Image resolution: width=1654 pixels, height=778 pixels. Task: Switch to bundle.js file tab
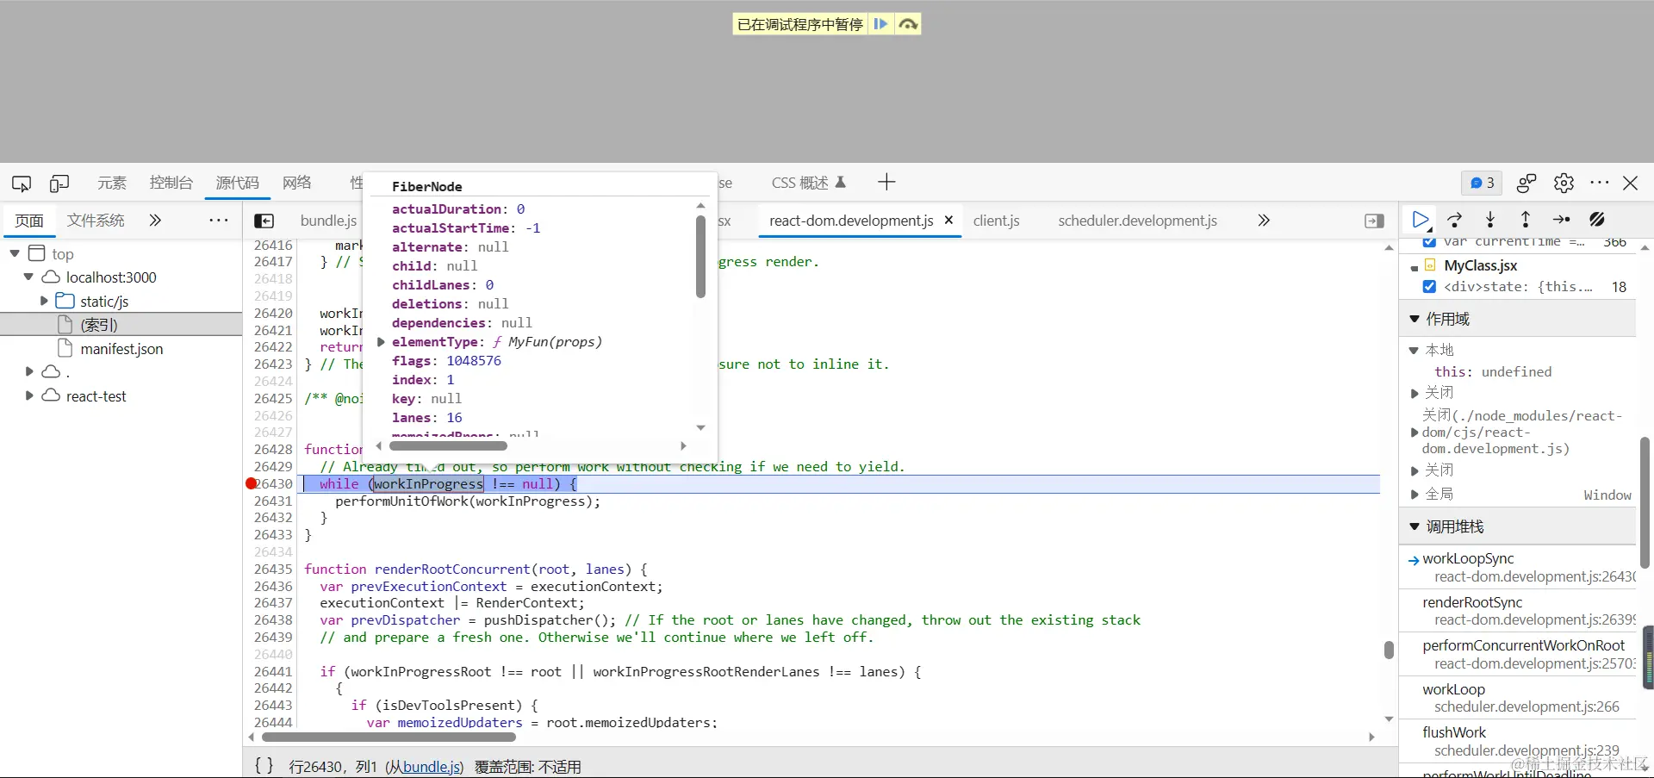point(328,221)
